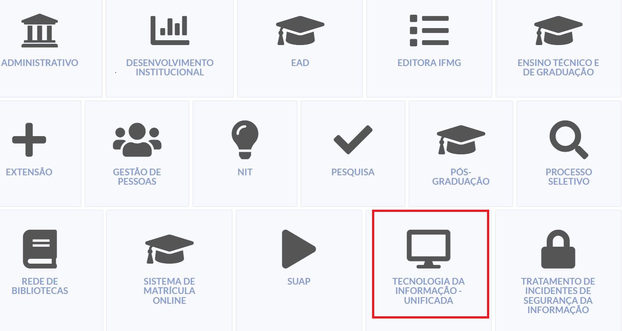The width and height of the screenshot is (622, 331).
Task: Click the Editora IFMG text label
Action: [429, 63]
